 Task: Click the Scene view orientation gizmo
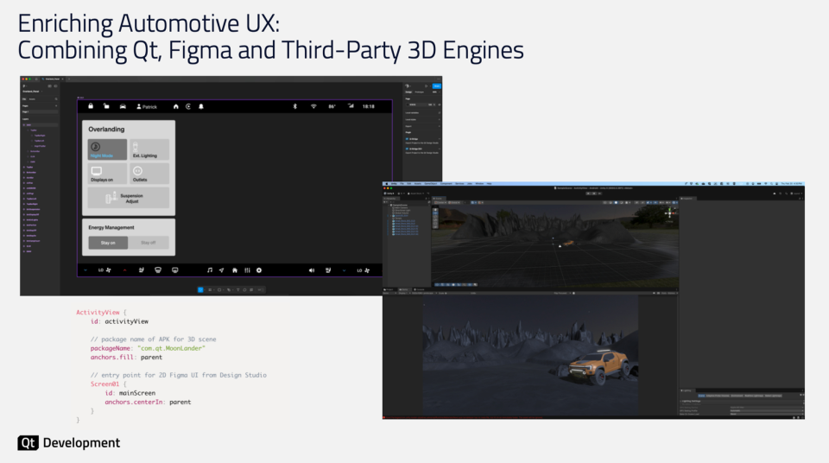pos(669,212)
